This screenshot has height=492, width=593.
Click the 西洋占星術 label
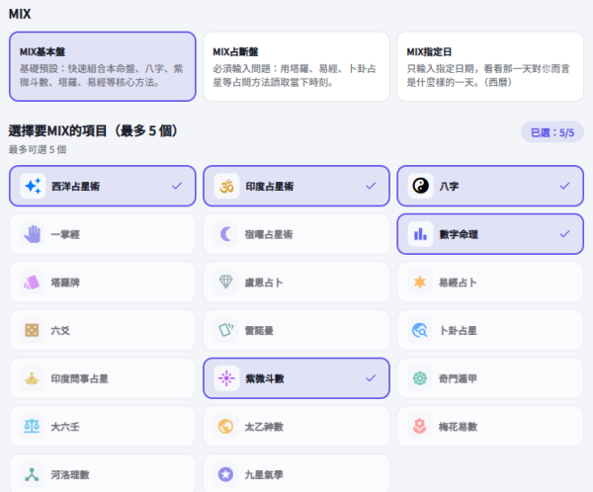76,187
